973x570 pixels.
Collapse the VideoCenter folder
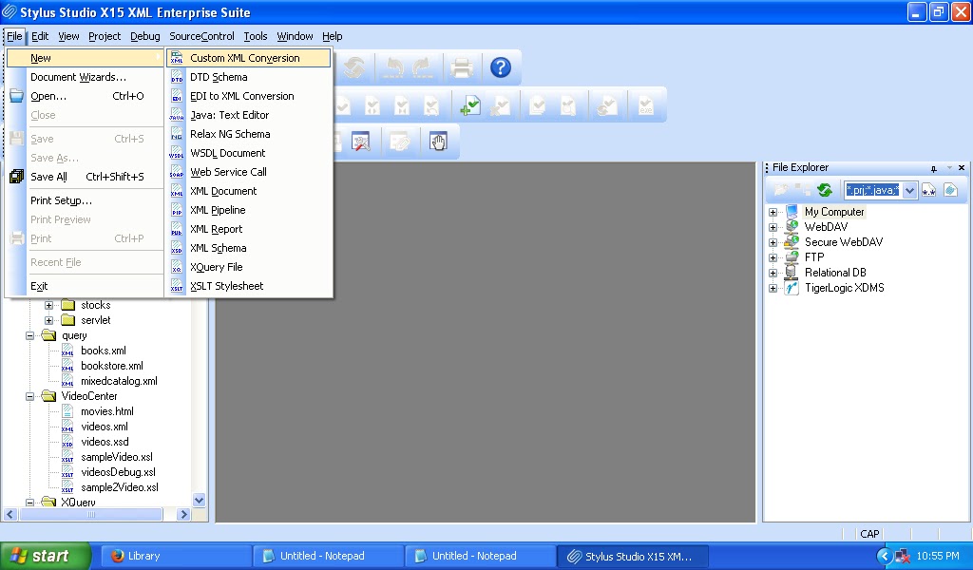(29, 396)
